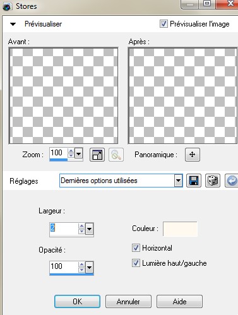Viewport: 238px width, 315px height.
Task: Open the Couleur color swatch
Action: click(180, 229)
